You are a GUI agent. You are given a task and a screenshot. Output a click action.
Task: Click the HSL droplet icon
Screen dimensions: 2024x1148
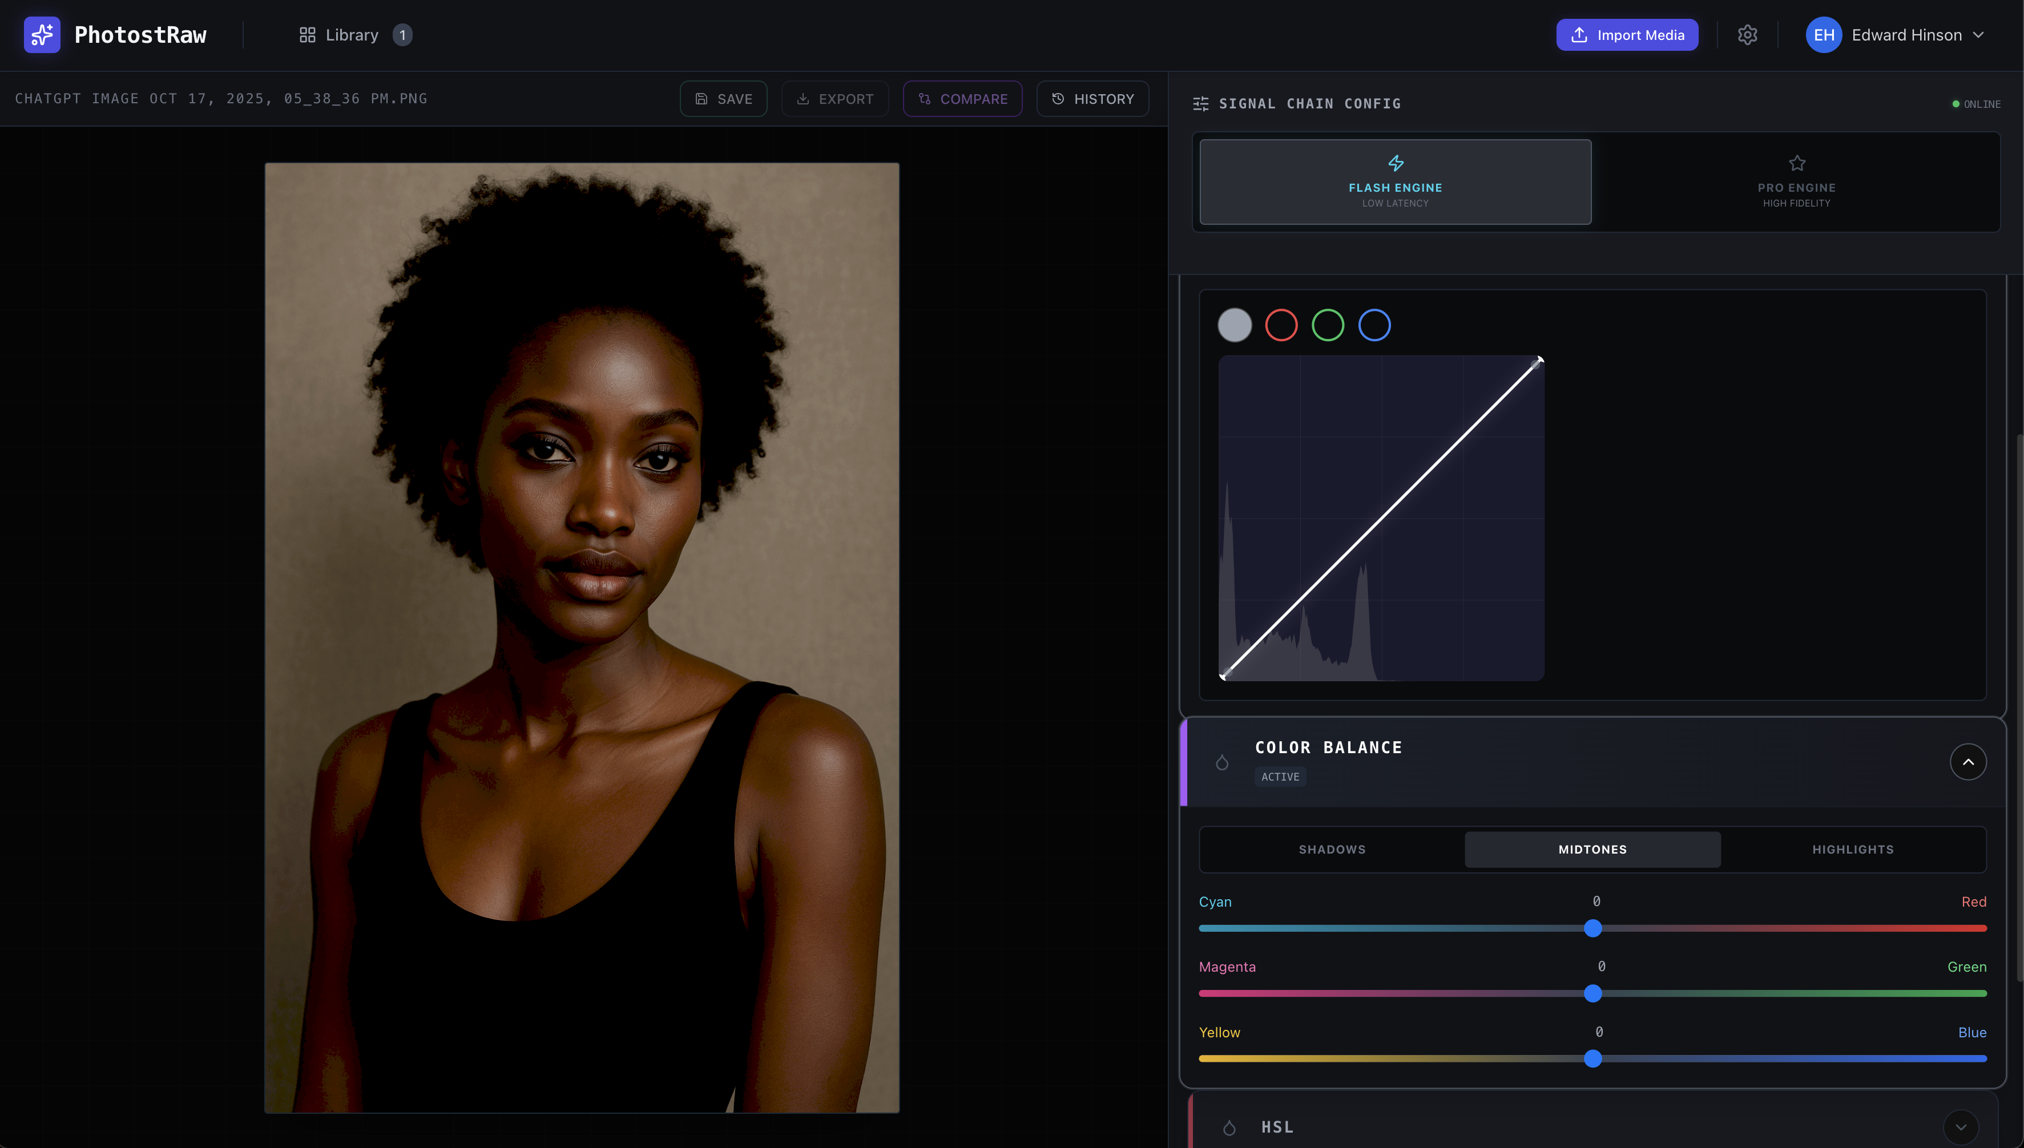(x=1229, y=1127)
